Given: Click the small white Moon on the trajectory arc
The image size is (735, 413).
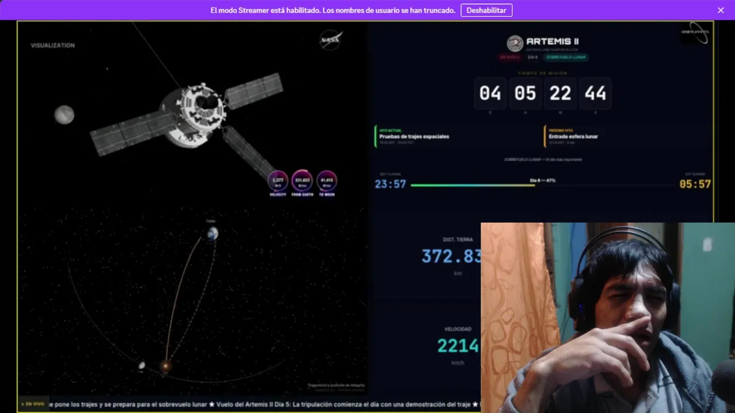Looking at the screenshot, I should (x=142, y=365).
